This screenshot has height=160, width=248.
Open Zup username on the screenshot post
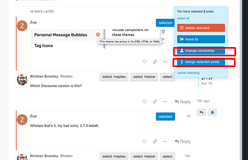click(x=33, y=22)
